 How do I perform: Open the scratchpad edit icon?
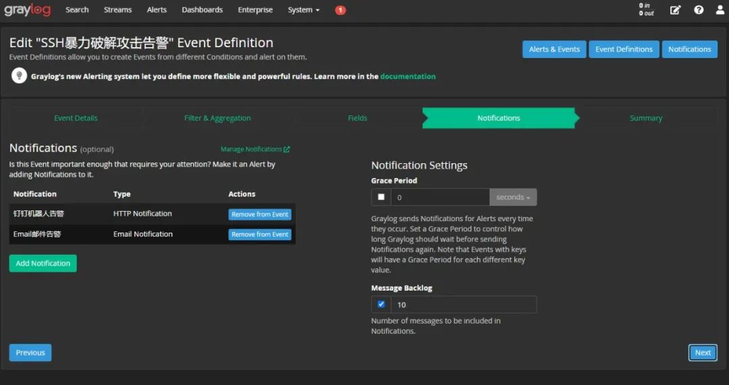pyautogui.click(x=675, y=9)
